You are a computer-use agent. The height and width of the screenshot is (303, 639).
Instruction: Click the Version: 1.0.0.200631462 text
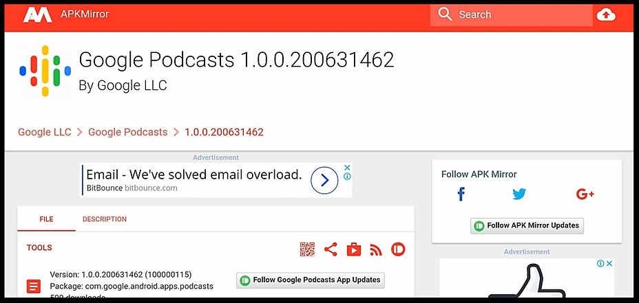tap(121, 275)
